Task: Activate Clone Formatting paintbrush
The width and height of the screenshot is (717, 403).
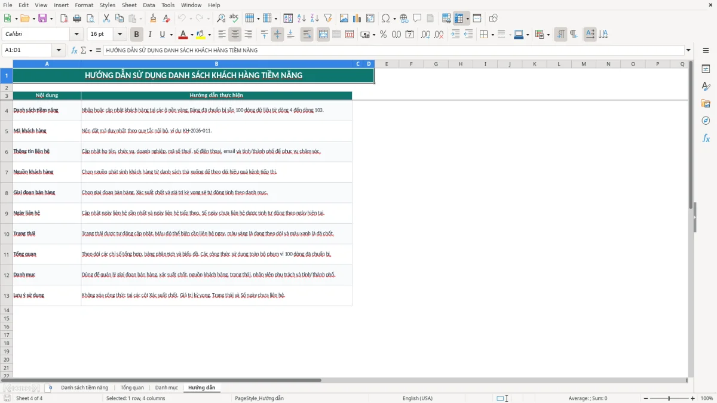Action: tap(153, 19)
